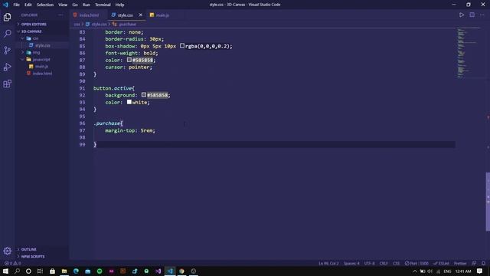Click CSS language mode status item
This screenshot has width=490, height=276.
396,263
